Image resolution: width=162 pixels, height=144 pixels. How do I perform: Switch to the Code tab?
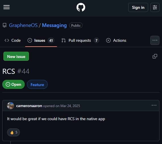click(x=12, y=40)
